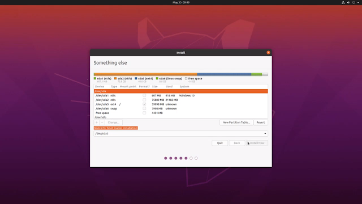Expand the system menu arrow in top bar

[358, 2]
